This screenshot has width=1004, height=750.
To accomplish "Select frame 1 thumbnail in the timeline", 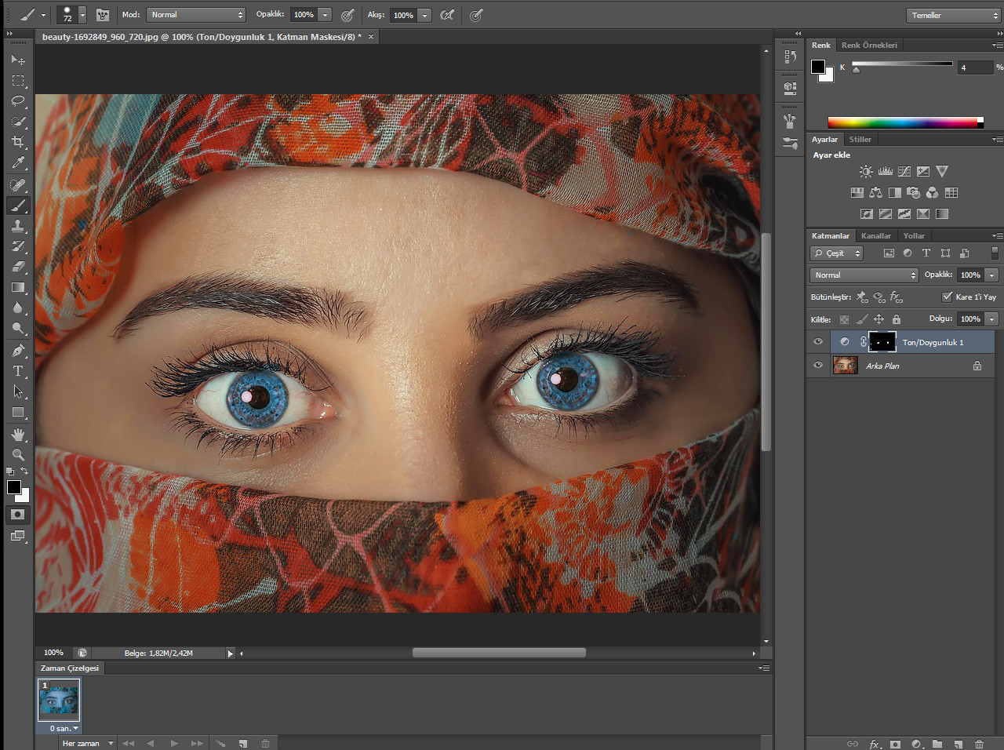I will [x=60, y=699].
